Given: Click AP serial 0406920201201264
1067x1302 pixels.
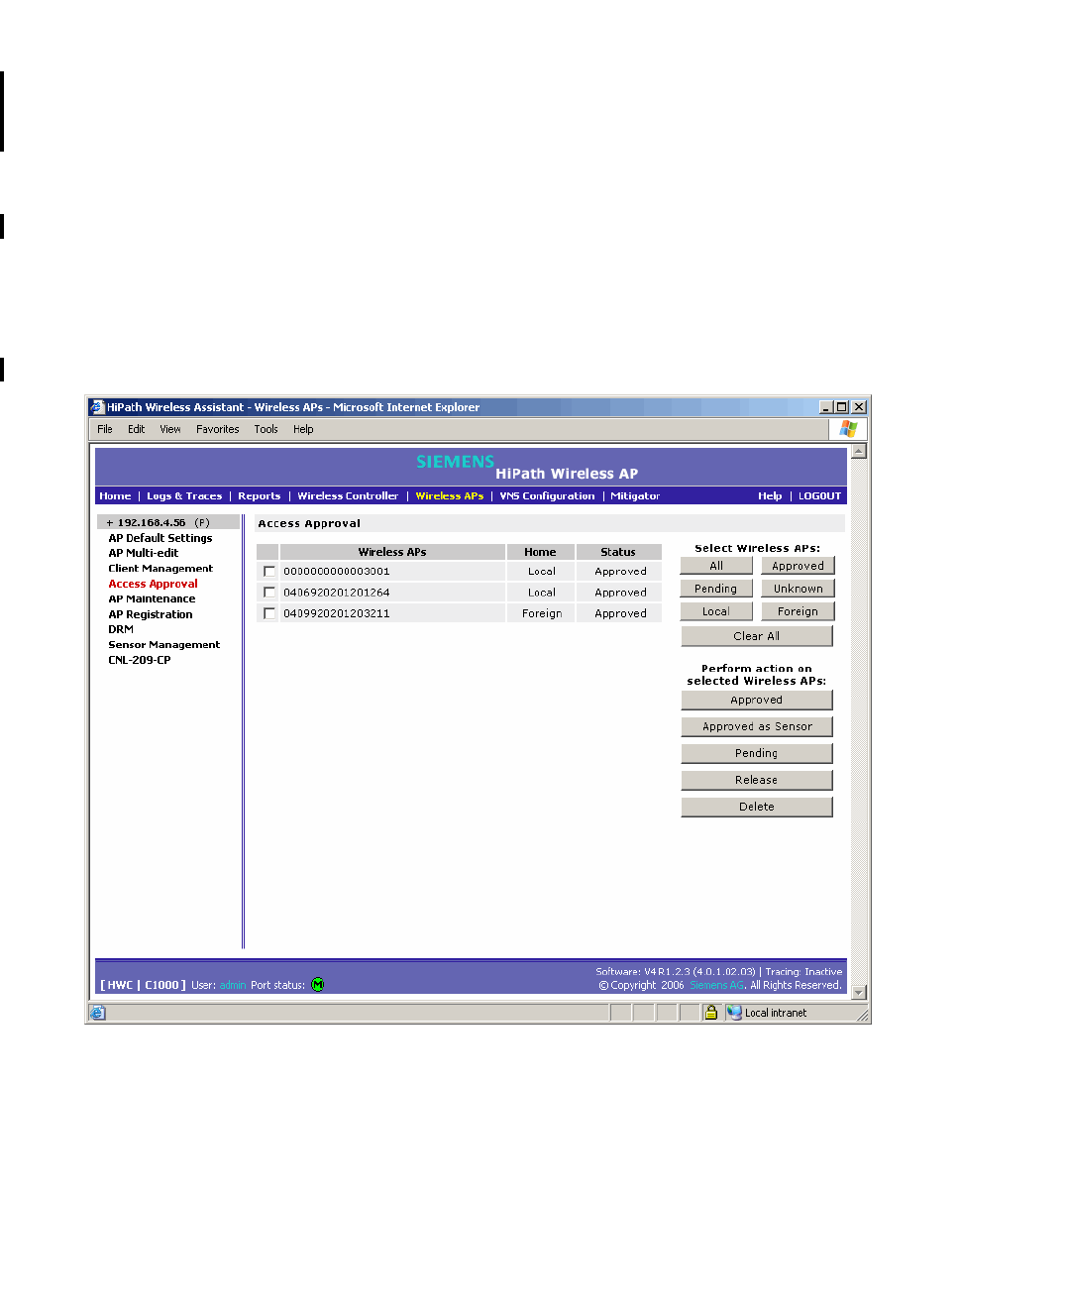Looking at the screenshot, I should [x=337, y=593].
